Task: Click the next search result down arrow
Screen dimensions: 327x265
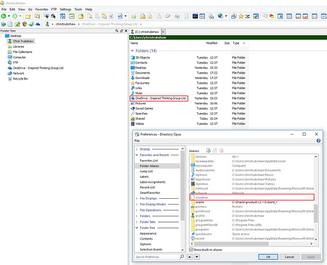Action: tap(197, 257)
